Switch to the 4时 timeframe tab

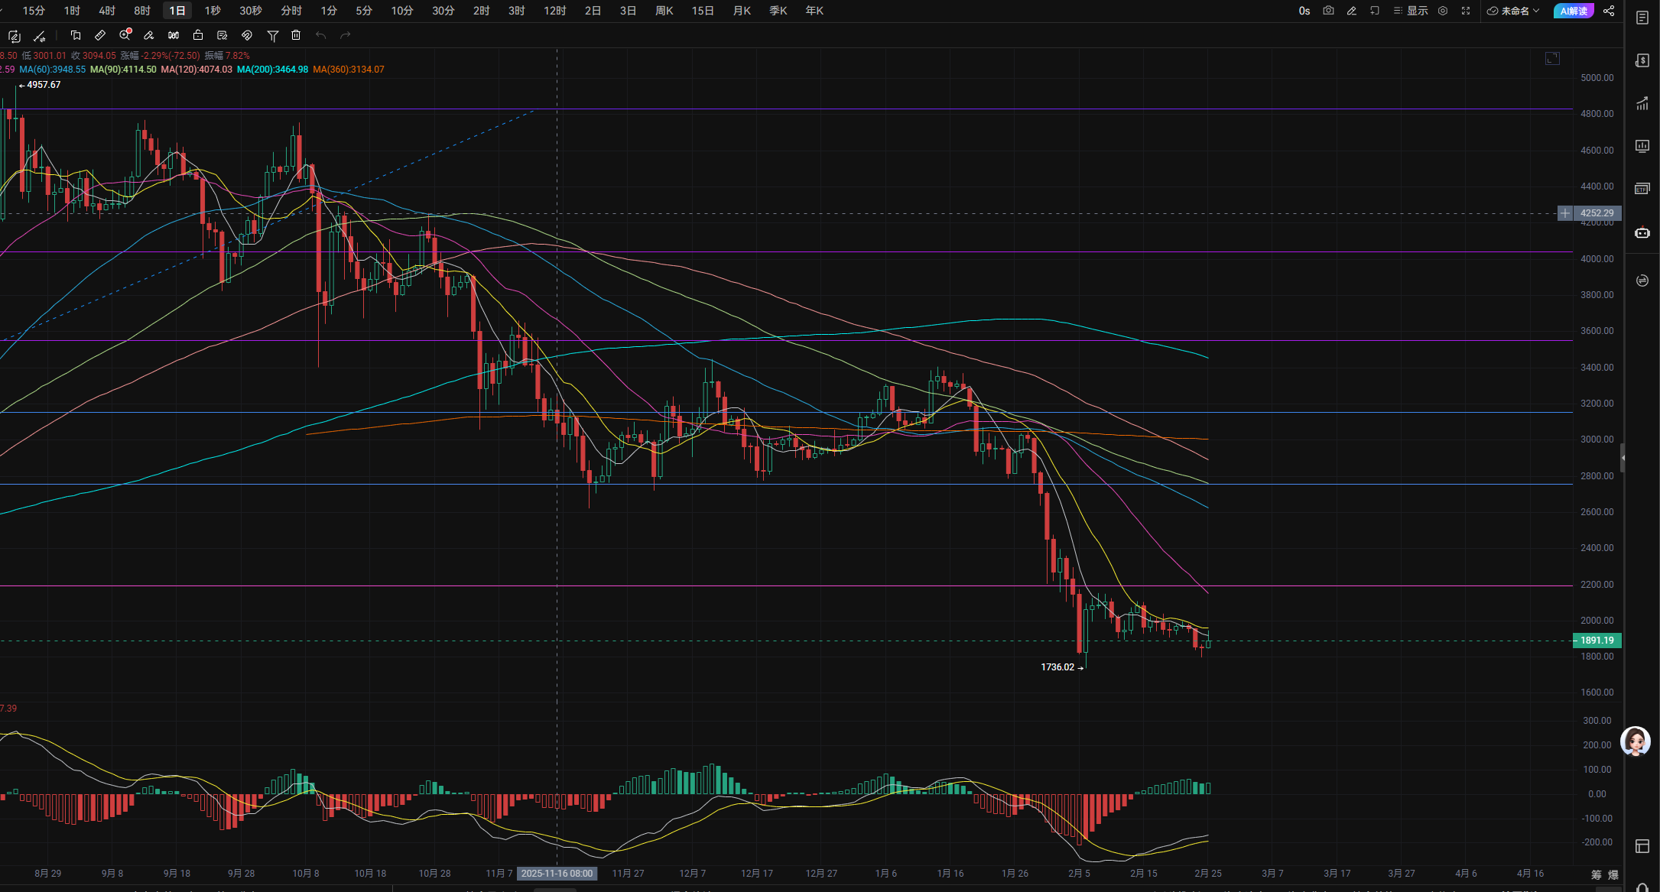click(x=107, y=11)
